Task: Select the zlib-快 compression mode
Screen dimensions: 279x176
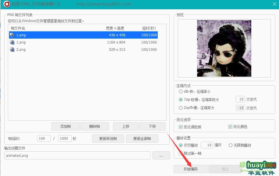Action: 181,91
